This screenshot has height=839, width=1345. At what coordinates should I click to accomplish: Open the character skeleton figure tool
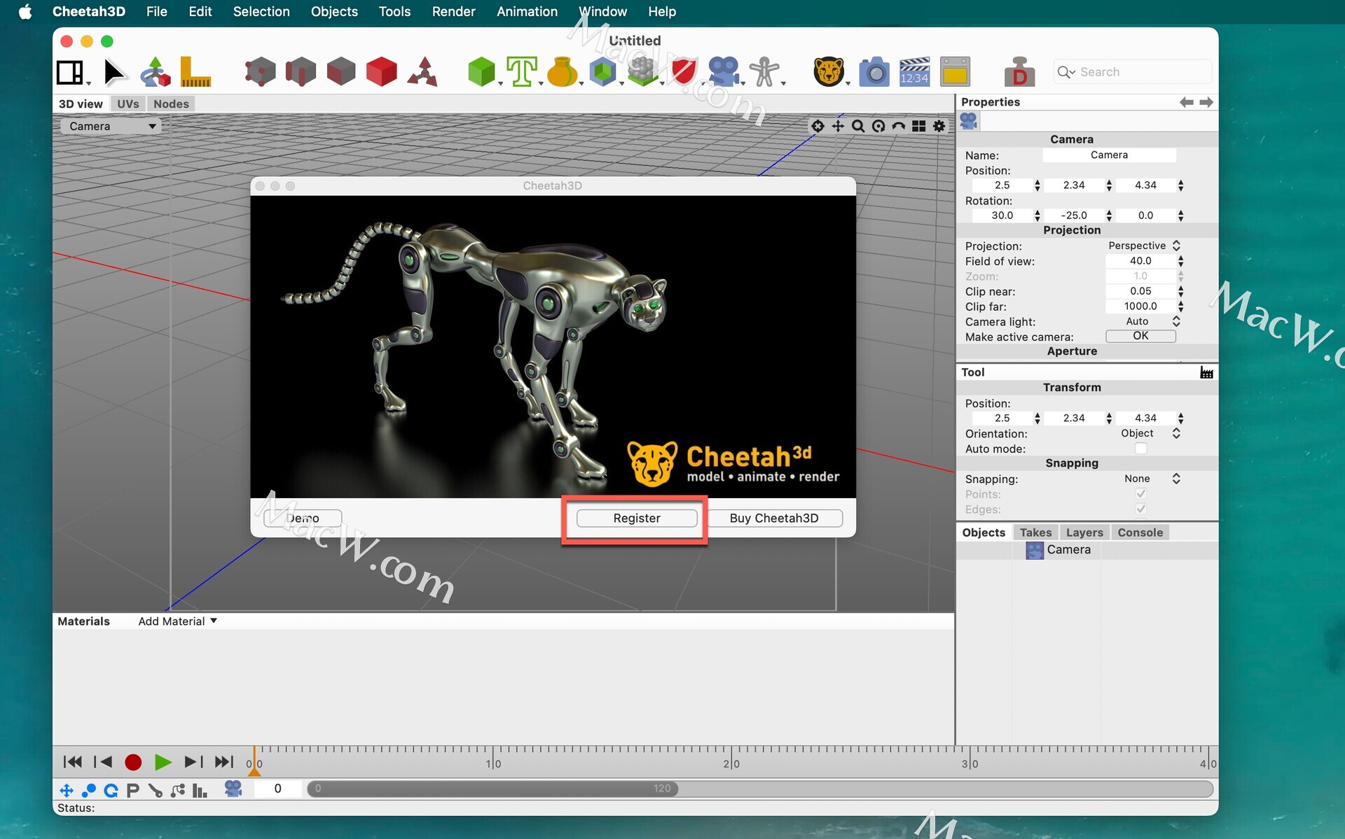[x=764, y=72]
